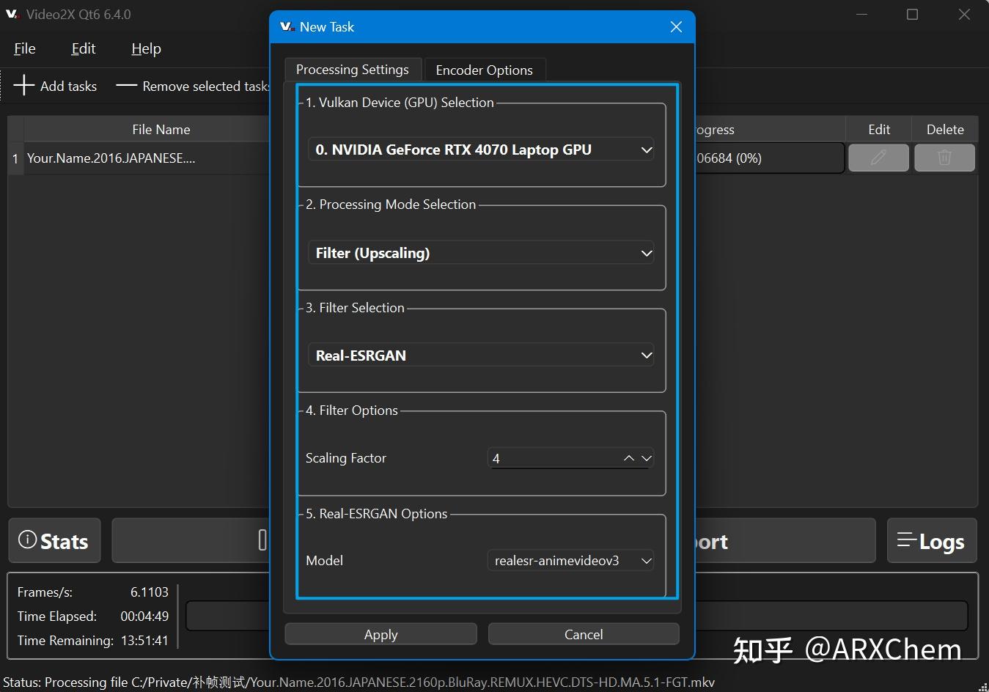This screenshot has width=989, height=692.
Task: Open the Help menu
Action: pos(145,48)
